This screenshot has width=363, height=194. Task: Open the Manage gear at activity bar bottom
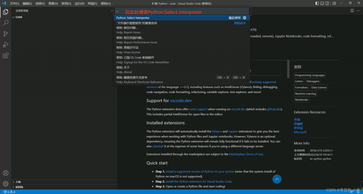(5, 184)
